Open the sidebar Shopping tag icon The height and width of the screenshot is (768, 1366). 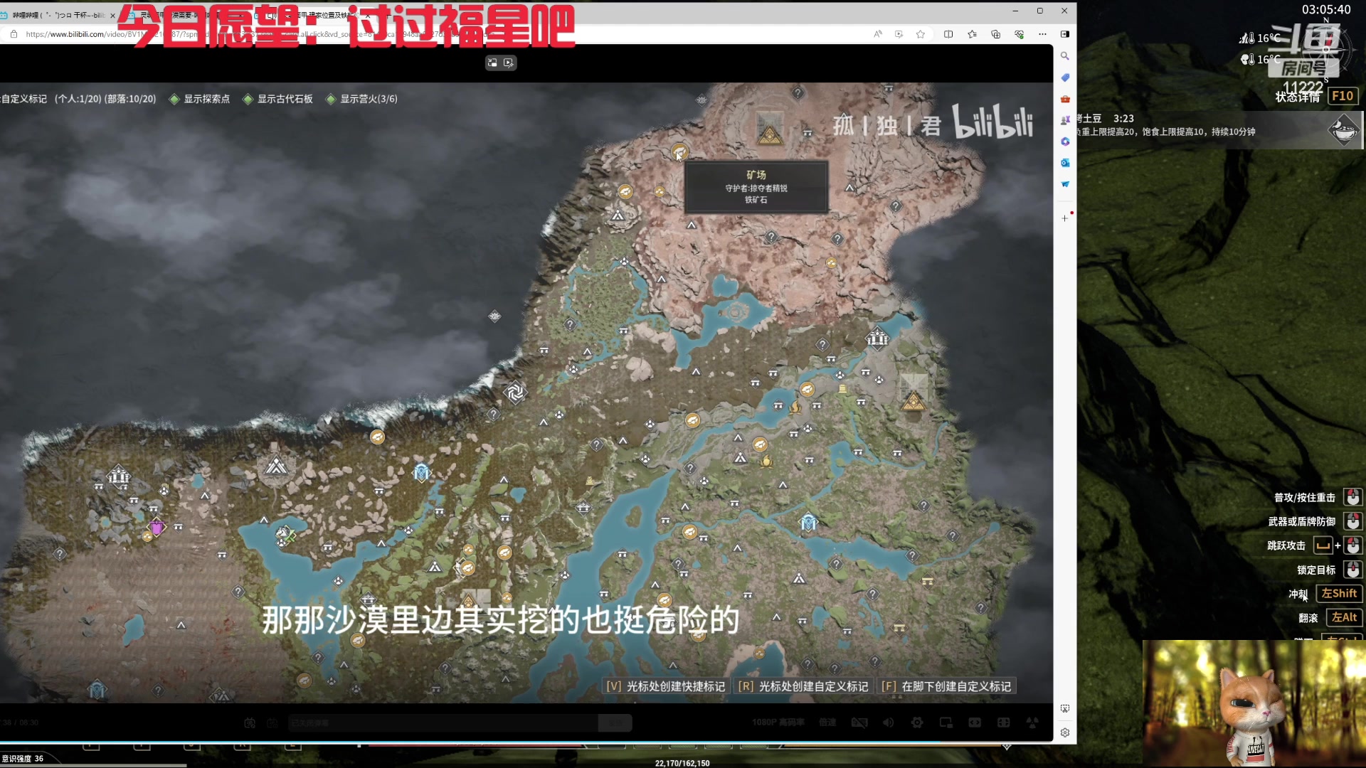coord(1065,78)
